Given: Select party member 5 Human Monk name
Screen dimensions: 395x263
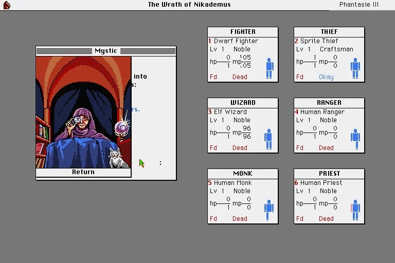Looking at the screenshot, I should click(233, 183).
